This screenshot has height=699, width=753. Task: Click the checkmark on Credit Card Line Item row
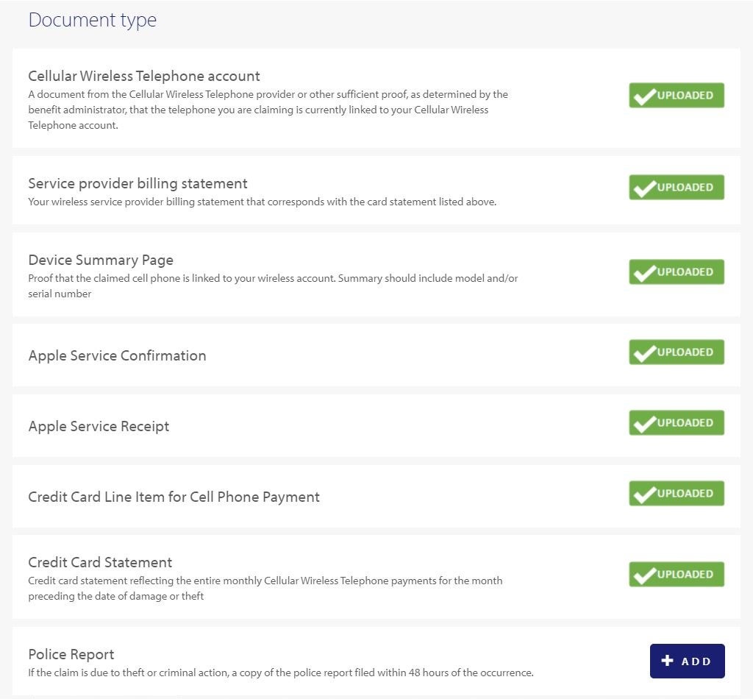pos(643,493)
